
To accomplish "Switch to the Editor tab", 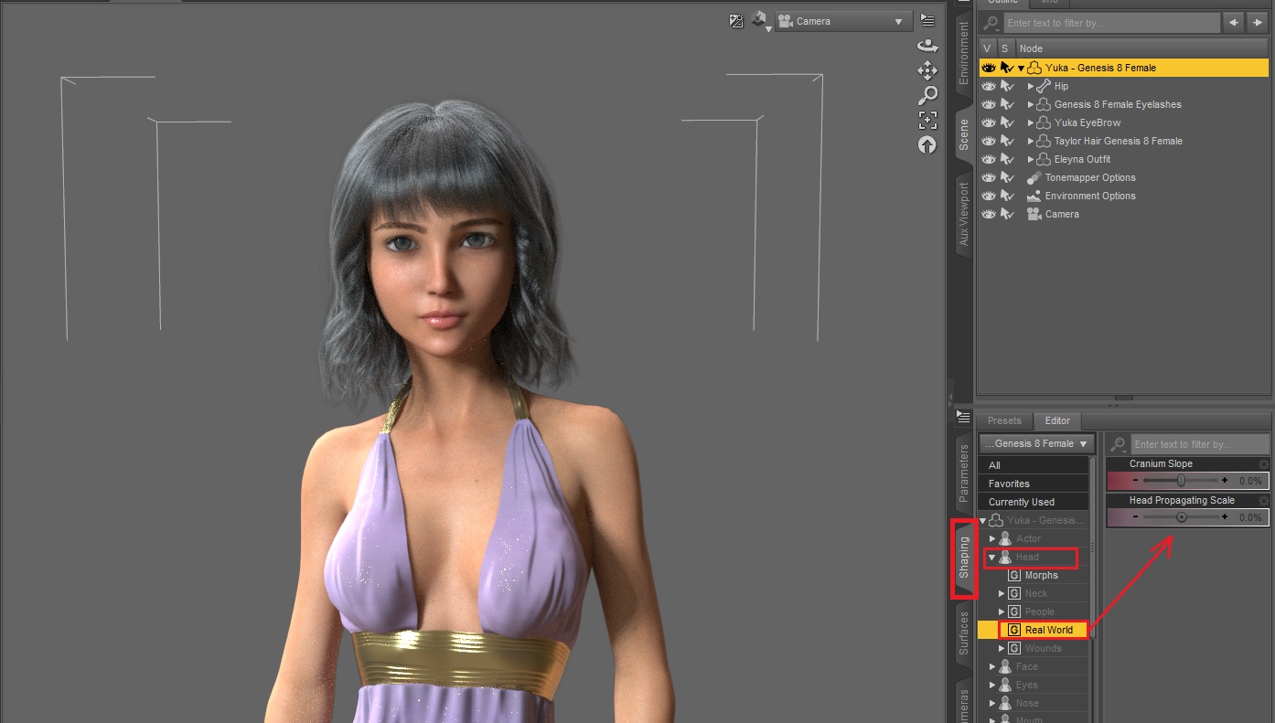I will pos(1058,420).
